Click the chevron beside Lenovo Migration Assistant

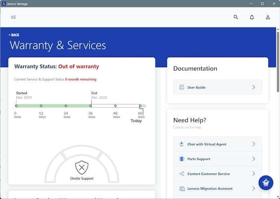(254, 189)
